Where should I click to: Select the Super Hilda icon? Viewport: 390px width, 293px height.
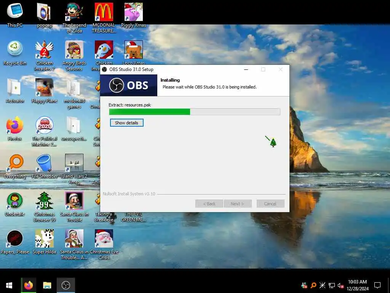coord(44,242)
